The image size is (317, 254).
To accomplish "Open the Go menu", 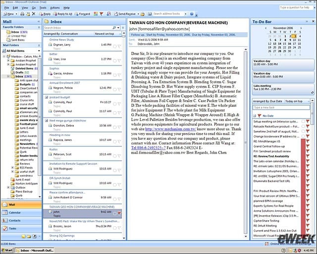I will pyautogui.click(x=34, y=8).
